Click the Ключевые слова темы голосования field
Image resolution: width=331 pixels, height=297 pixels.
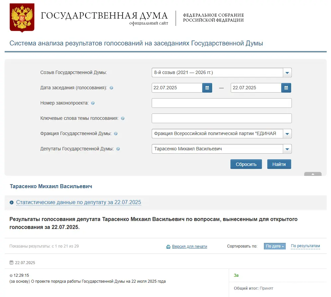(222, 118)
